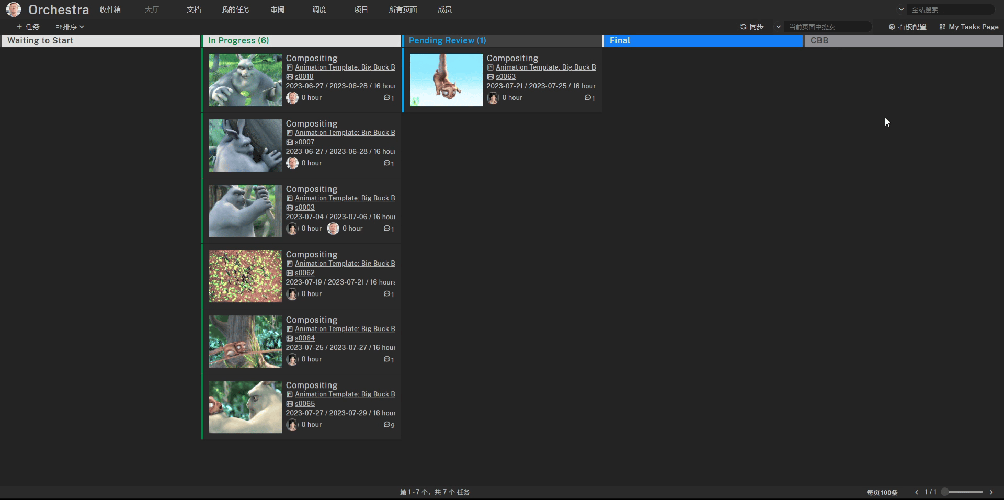Select the CBB column header
The image size is (1004, 500).
pos(904,41)
